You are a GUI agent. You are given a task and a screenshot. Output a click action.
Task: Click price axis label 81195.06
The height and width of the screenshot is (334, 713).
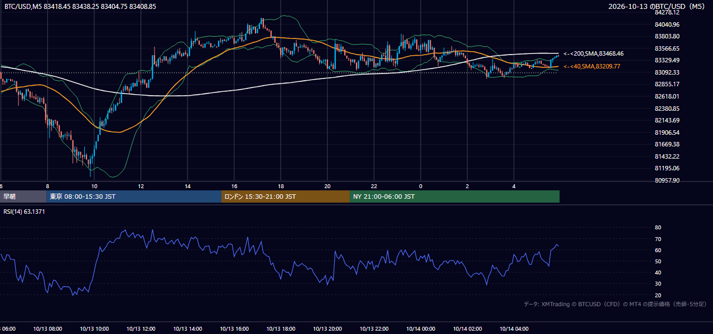click(667, 168)
